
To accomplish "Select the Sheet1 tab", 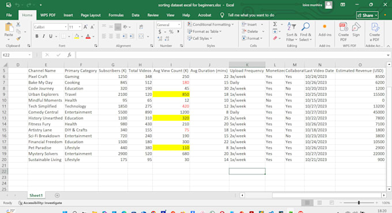I will 36,195.
